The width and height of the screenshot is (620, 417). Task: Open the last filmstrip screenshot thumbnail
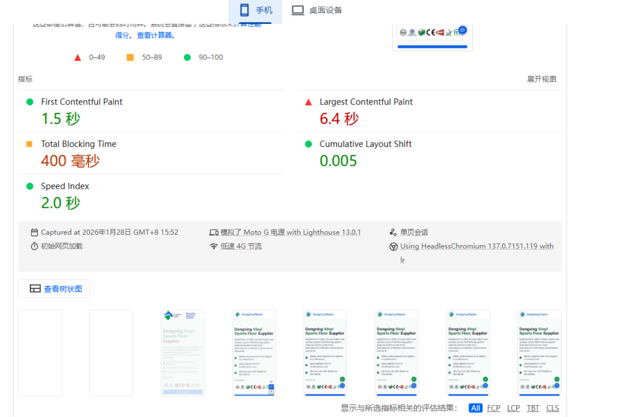(539, 353)
